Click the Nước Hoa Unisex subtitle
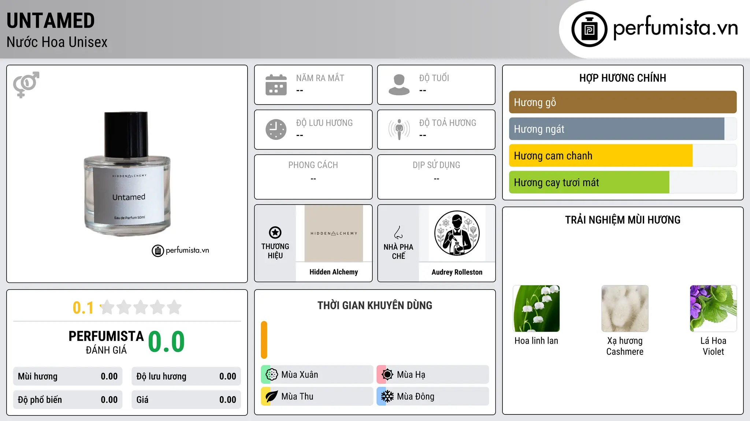The height and width of the screenshot is (421, 750). coord(57,42)
